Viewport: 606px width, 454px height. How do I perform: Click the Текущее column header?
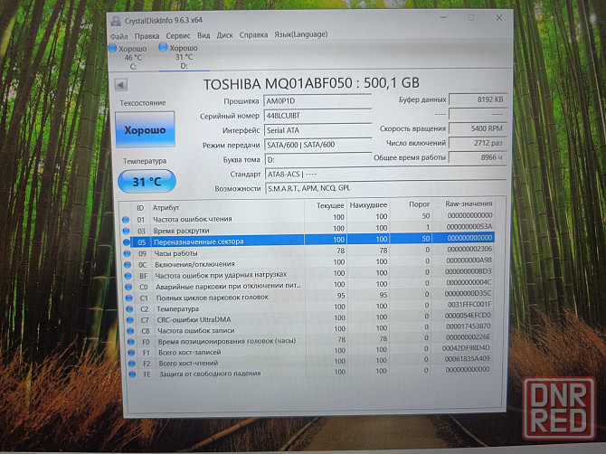click(x=327, y=205)
